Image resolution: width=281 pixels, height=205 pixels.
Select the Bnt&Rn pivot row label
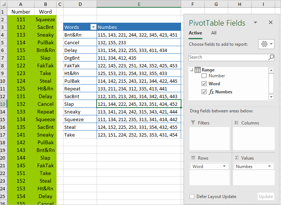tap(80, 35)
